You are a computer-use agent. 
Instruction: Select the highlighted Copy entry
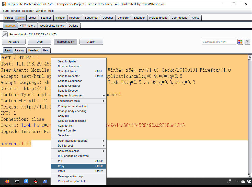tap(79, 166)
